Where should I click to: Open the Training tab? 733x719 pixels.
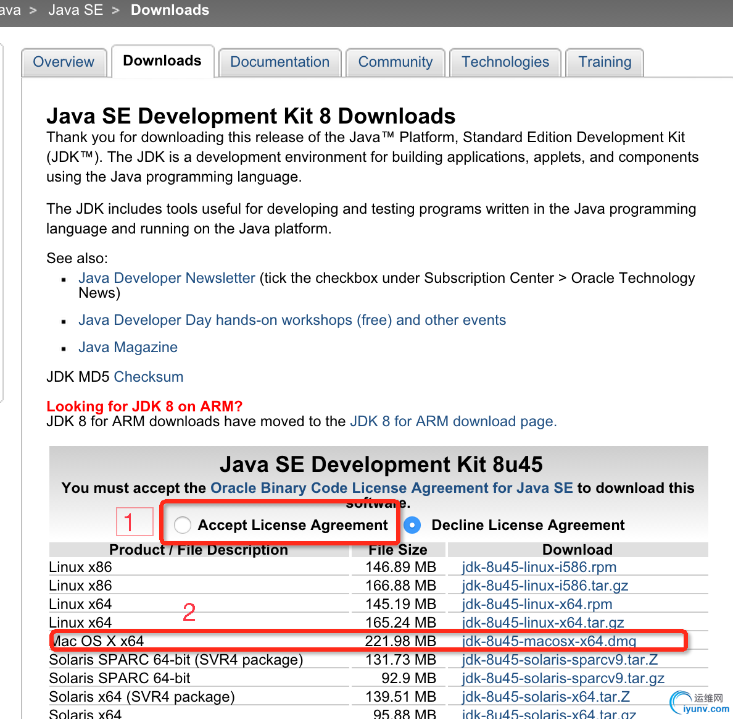click(x=605, y=62)
